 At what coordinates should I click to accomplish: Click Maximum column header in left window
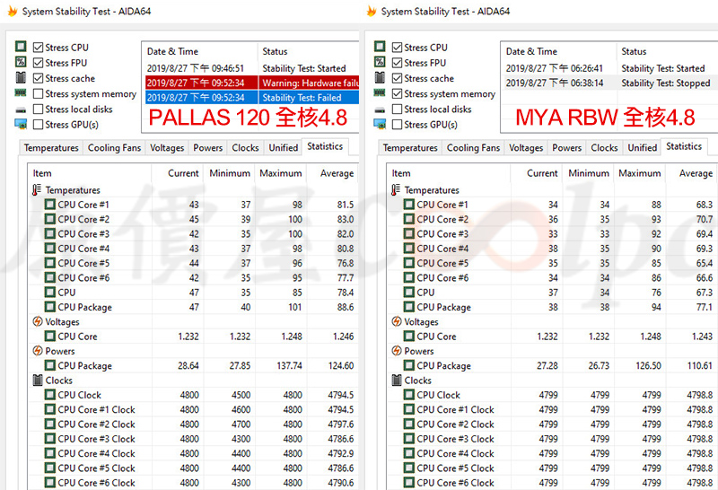[x=281, y=173]
